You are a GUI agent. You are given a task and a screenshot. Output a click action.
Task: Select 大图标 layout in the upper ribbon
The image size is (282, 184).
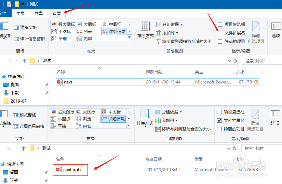[86, 24]
